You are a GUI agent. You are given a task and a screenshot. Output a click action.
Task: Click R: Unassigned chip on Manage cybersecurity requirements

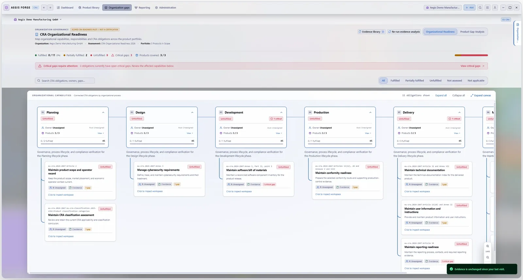tap(146, 184)
